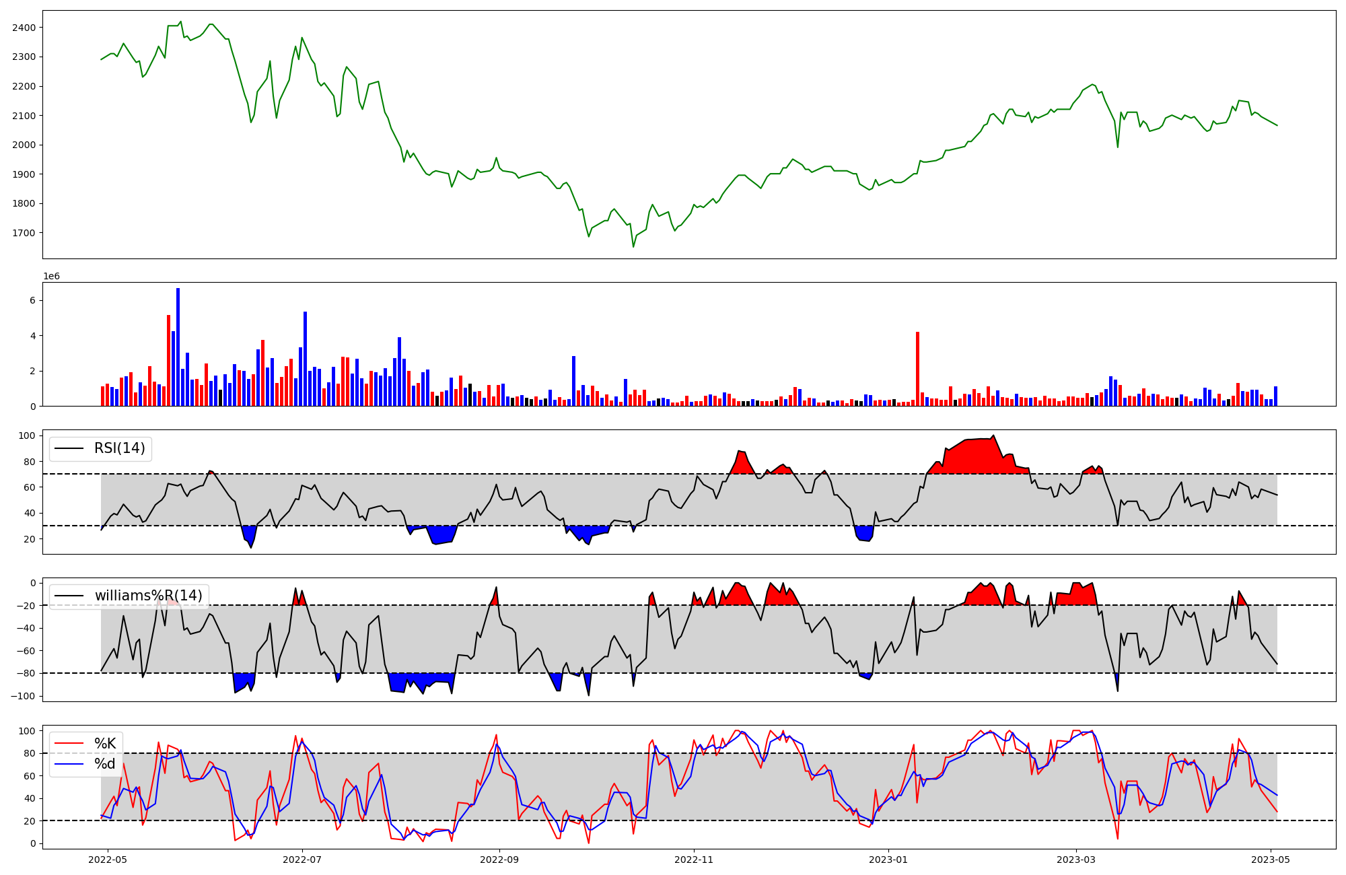Click the 2400 price axis tick label
Image resolution: width=1346 pixels, height=875 pixels.
(24, 28)
